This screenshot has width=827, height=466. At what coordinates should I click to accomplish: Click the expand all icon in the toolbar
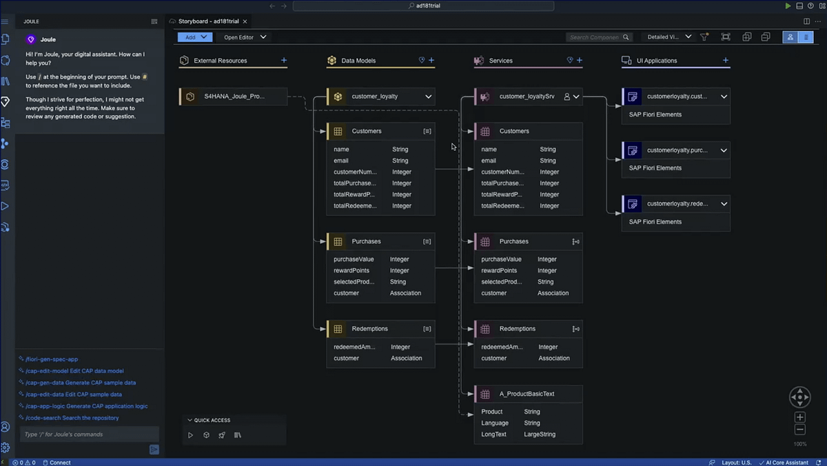tap(747, 37)
